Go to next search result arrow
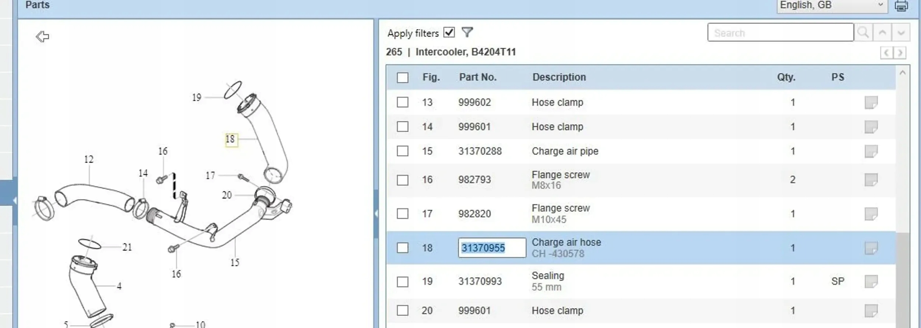Image resolution: width=921 pixels, height=328 pixels. coord(901,33)
